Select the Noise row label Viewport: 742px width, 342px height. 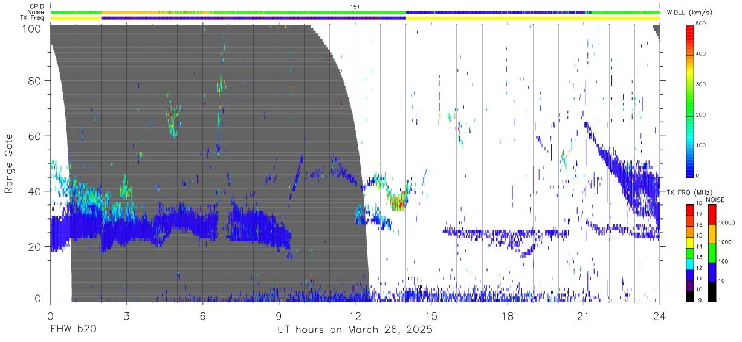pyautogui.click(x=35, y=12)
